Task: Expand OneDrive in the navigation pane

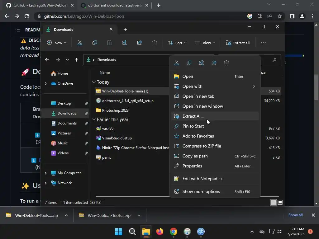Action: coord(45,83)
